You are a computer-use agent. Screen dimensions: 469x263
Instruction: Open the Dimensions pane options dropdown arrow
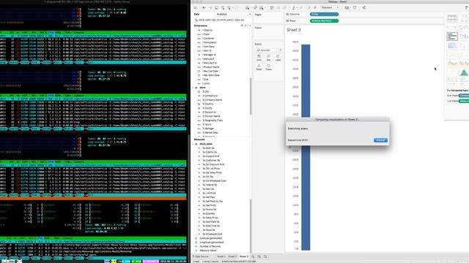250,26
